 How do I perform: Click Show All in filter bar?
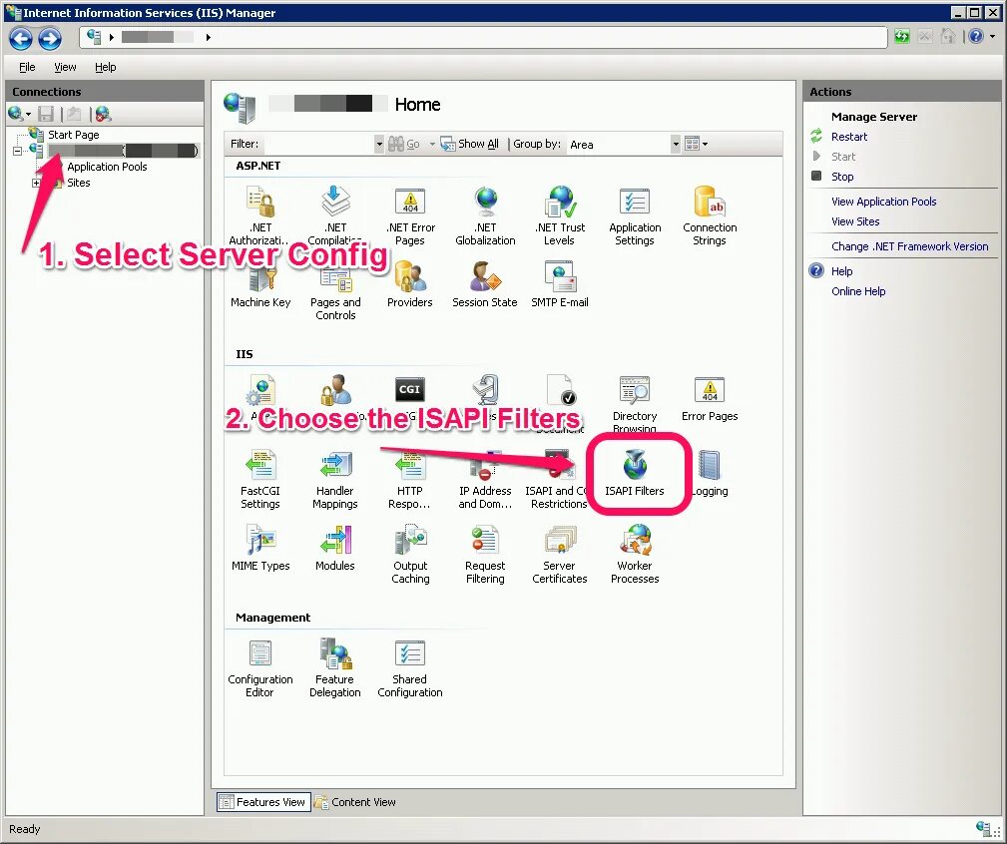click(x=469, y=144)
